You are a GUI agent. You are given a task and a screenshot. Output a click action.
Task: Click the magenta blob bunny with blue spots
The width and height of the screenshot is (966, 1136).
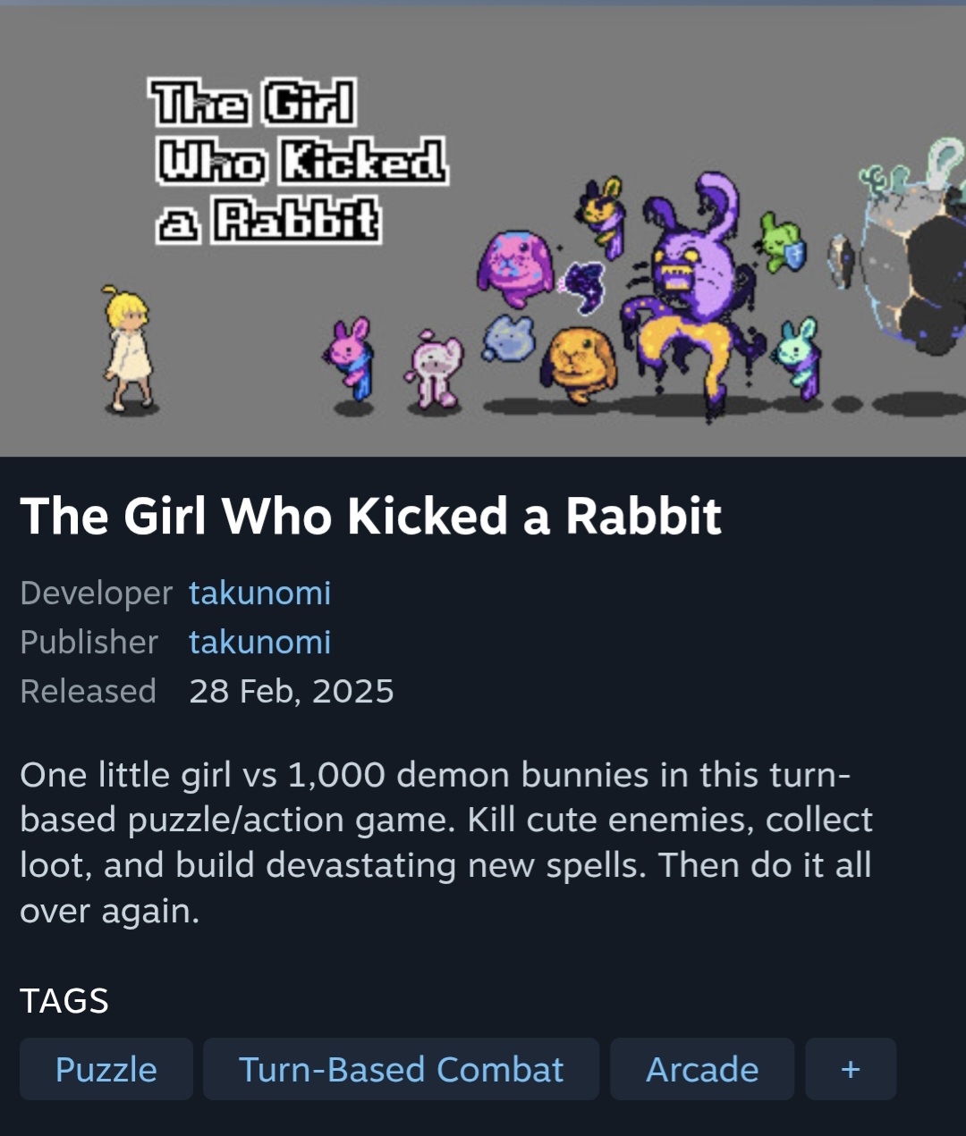point(515,268)
